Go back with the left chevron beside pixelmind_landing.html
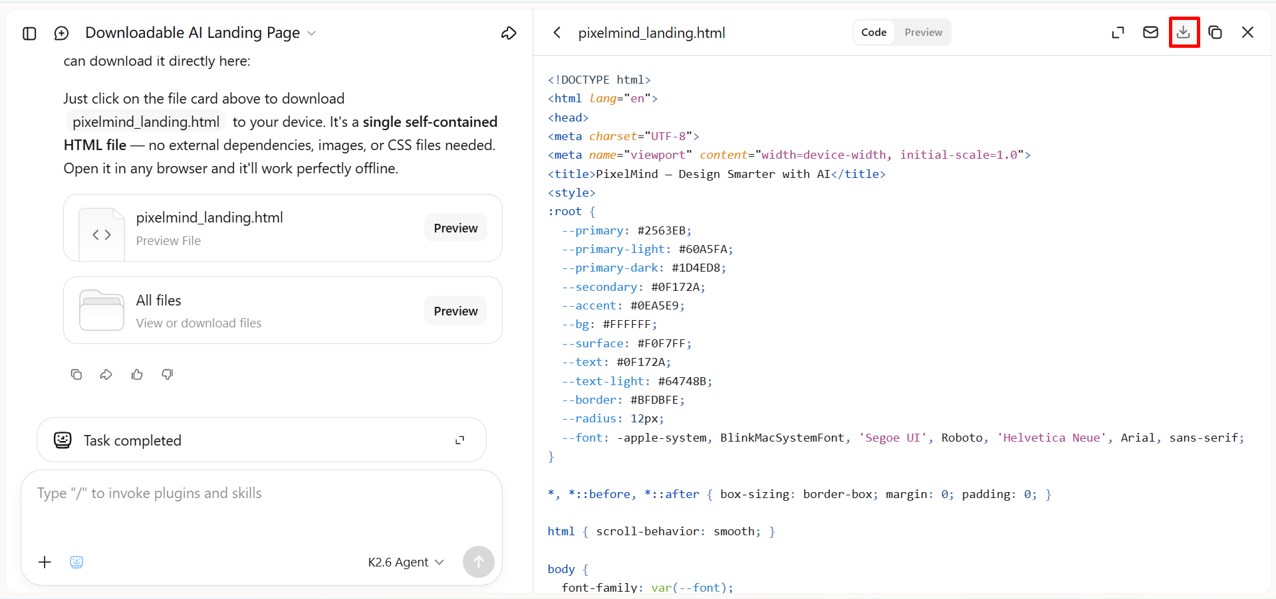This screenshot has height=599, width=1276. pos(557,33)
